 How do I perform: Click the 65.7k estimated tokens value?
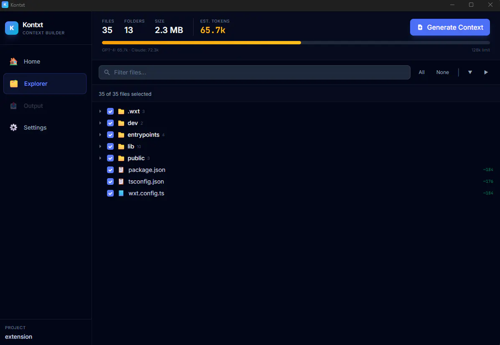213,30
